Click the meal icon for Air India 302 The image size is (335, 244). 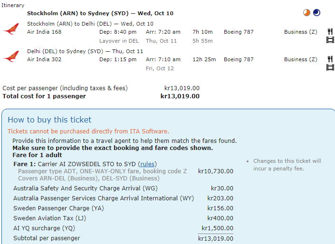(x=330, y=59)
